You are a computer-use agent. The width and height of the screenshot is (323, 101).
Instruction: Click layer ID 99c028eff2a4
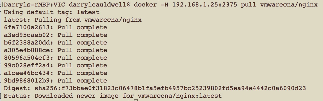27,65
